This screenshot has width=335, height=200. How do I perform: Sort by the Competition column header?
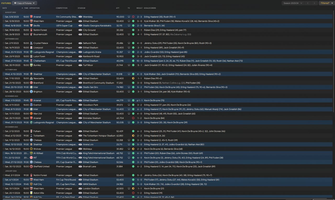(x=62, y=8)
